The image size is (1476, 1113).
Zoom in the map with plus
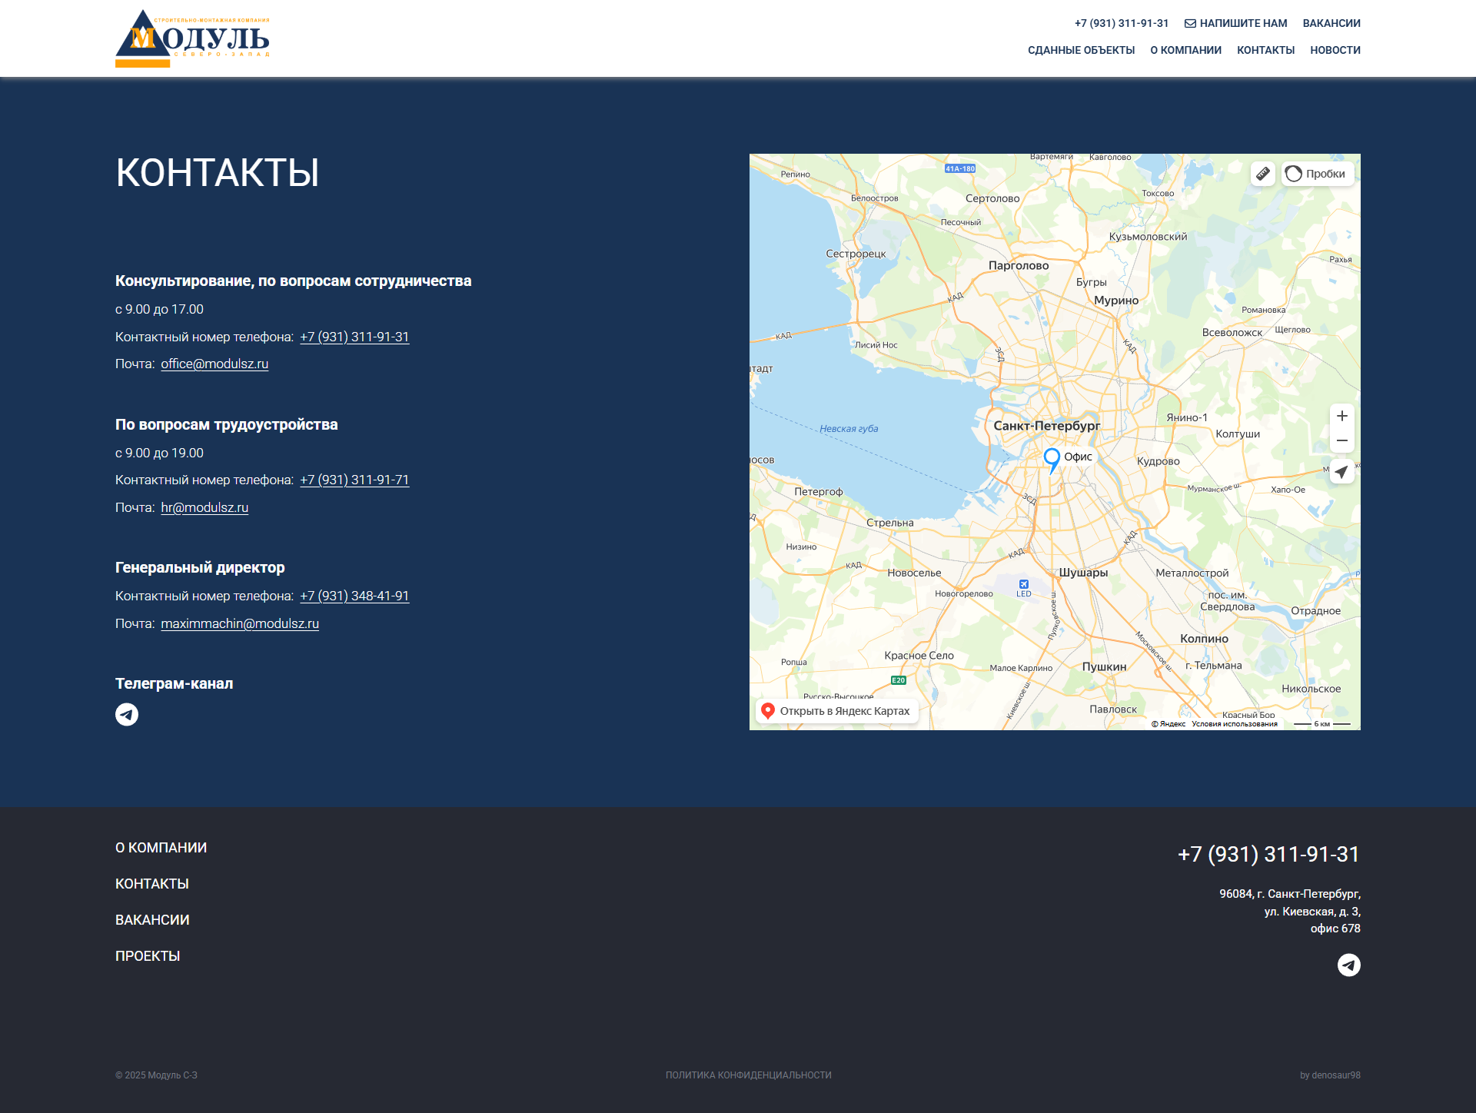click(x=1341, y=416)
